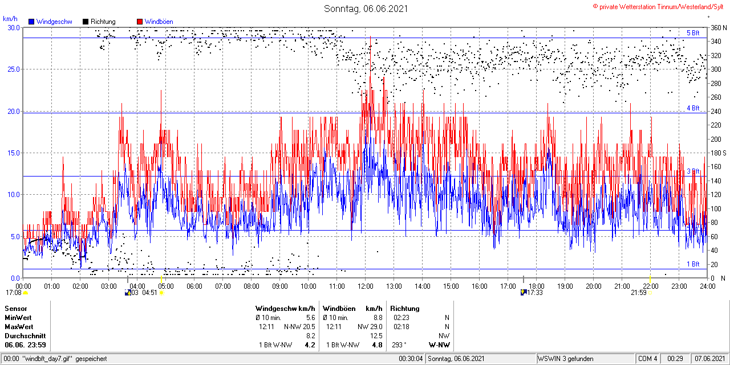
Task: Click the blue Windgeschw legend swatch
Action: [x=31, y=22]
